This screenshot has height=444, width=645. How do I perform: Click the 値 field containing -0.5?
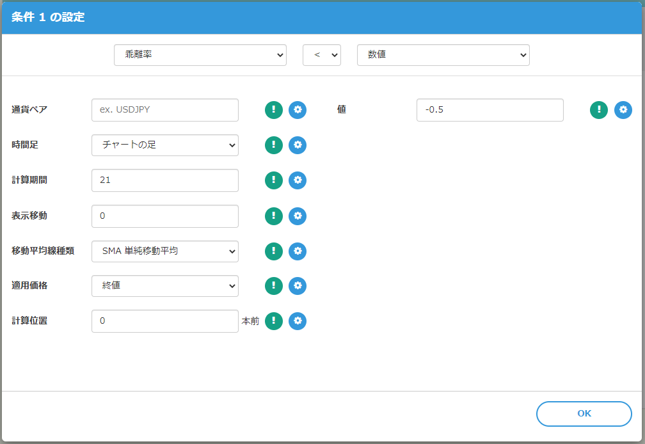[x=490, y=110]
